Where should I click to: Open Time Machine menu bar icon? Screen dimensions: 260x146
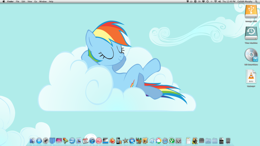coord(207,1)
